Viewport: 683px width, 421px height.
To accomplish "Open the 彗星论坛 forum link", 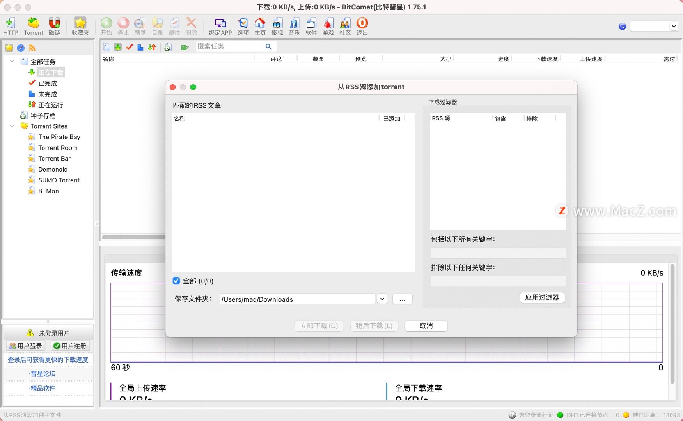I will point(43,373).
